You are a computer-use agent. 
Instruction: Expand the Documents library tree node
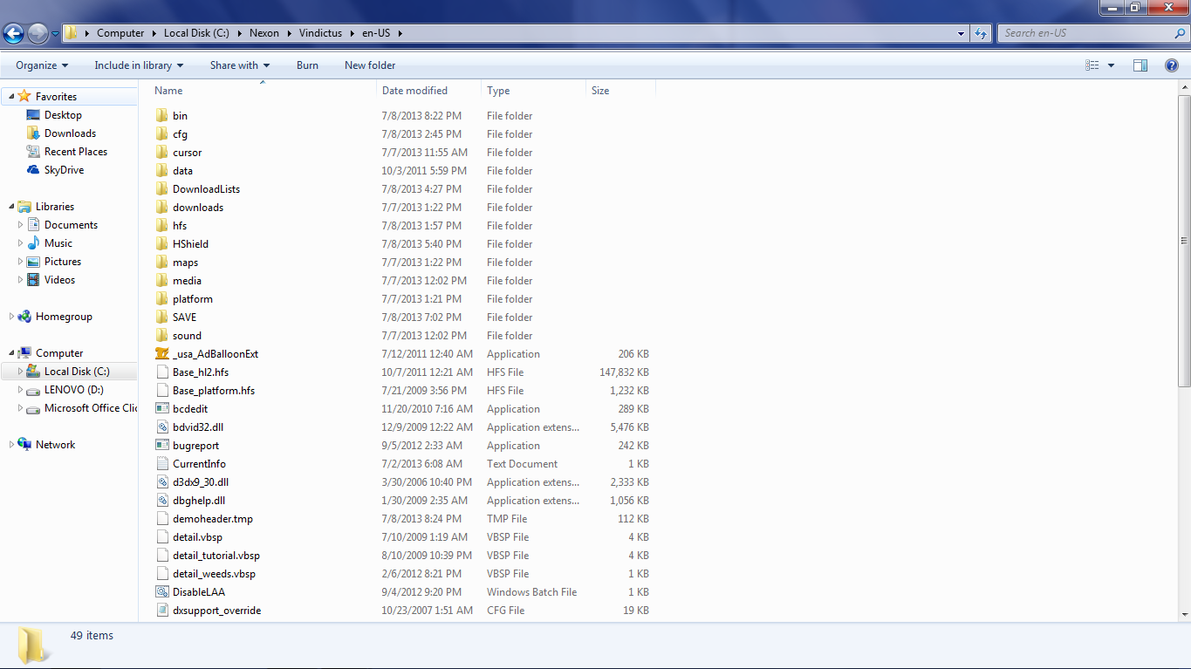[21, 225]
